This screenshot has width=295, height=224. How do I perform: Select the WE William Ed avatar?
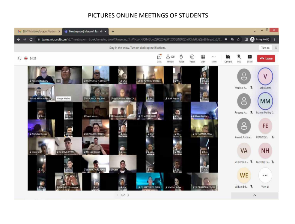point(244,175)
